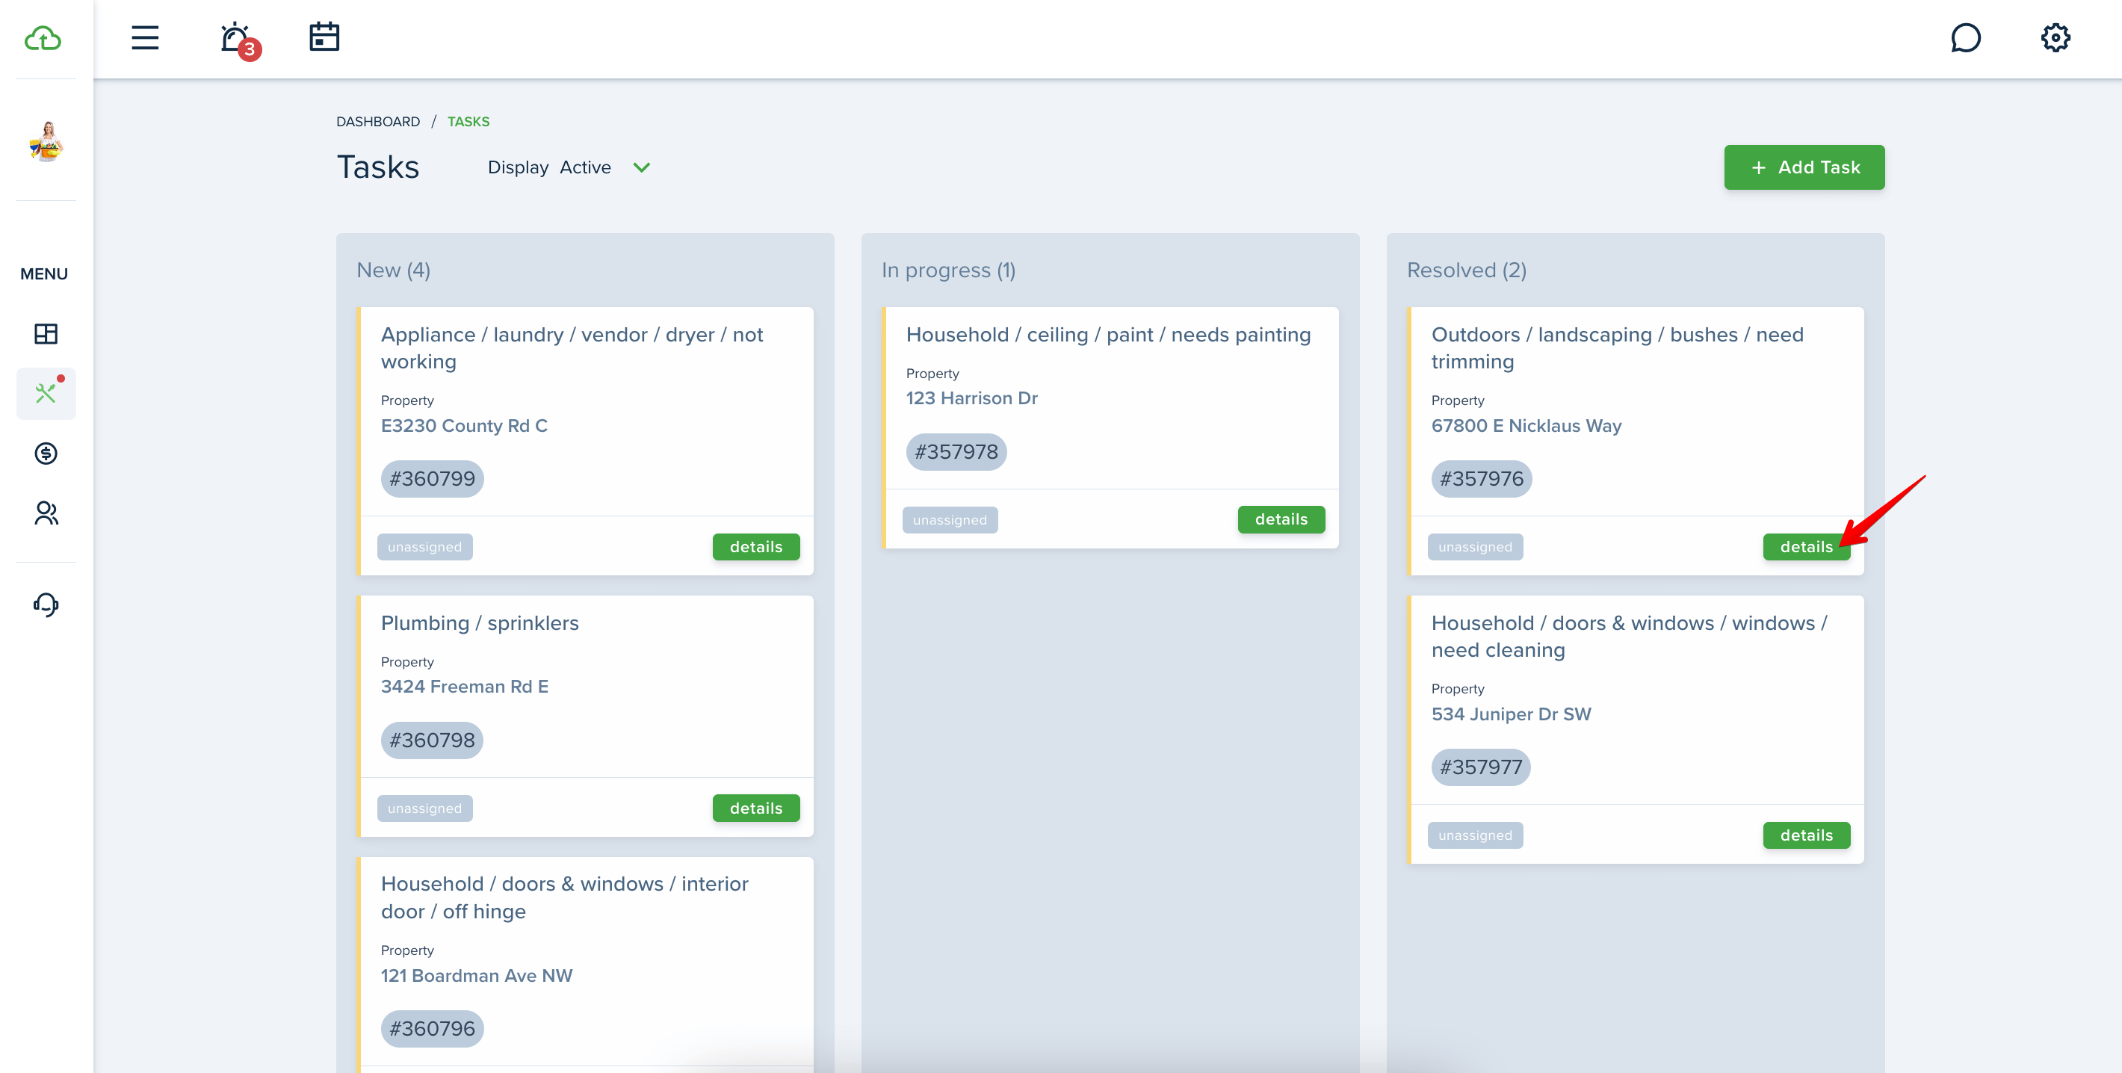Viewport: 2122px width, 1073px height.
Task: Open settings gear icon
Action: [x=2056, y=38]
